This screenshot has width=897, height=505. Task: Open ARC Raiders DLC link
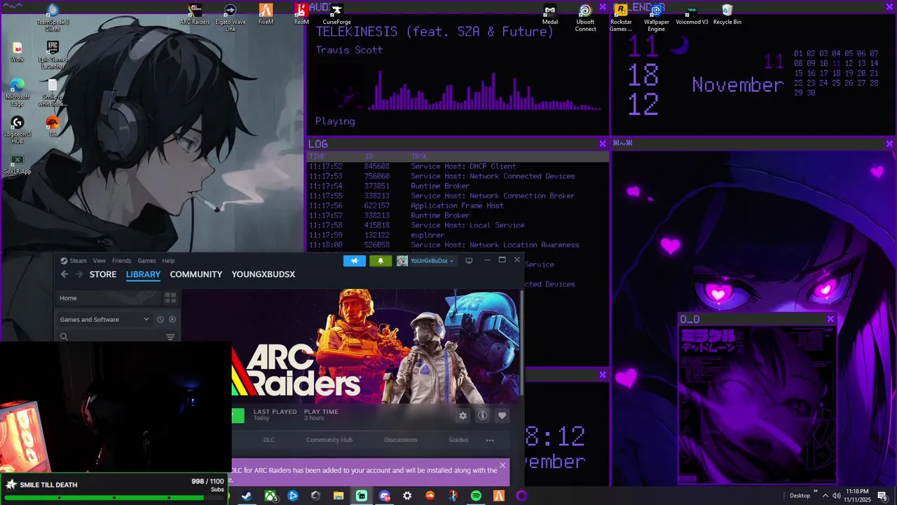pos(268,440)
